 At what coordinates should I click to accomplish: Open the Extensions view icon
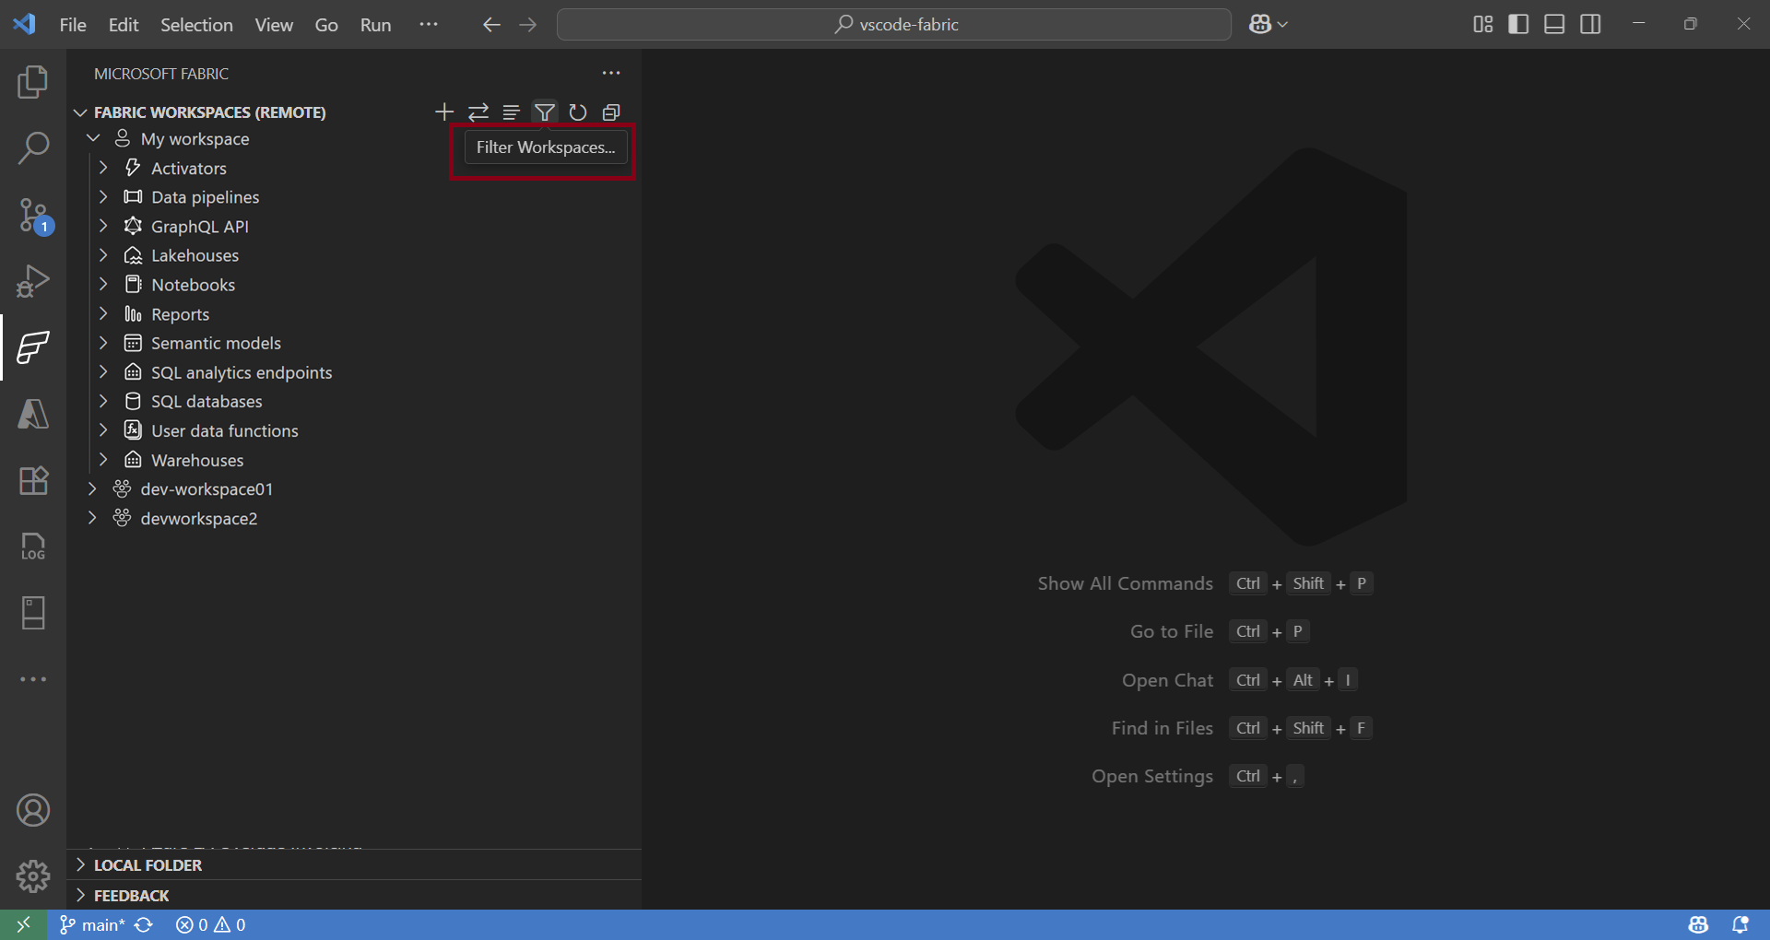tap(33, 480)
